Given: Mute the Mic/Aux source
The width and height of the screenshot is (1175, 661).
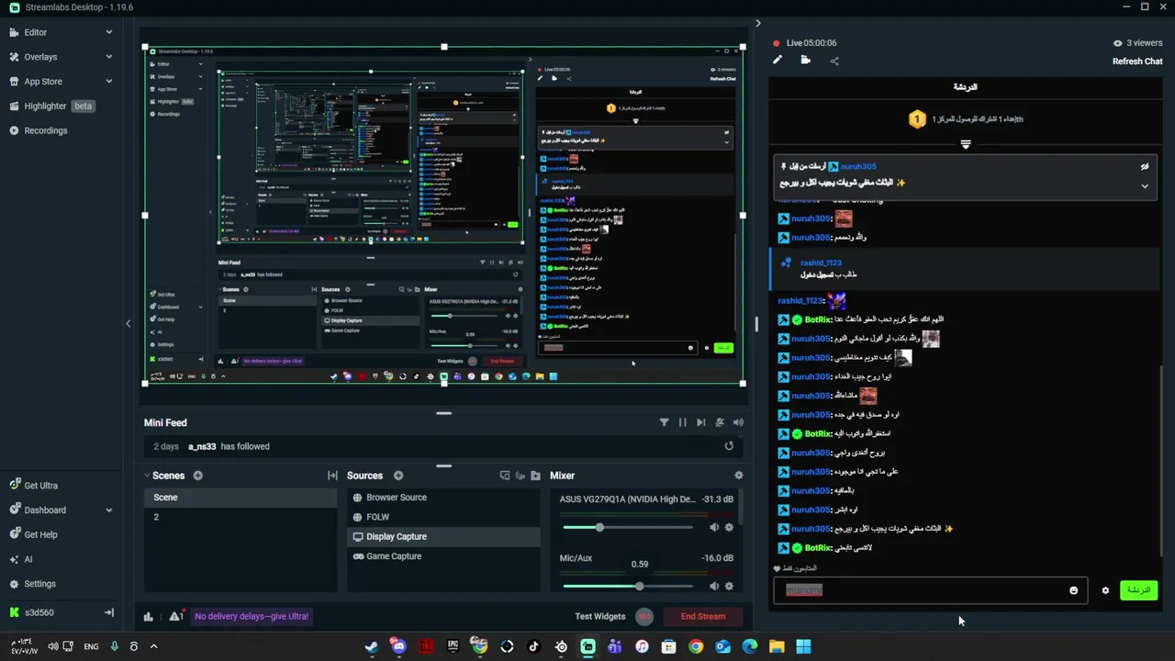Looking at the screenshot, I should tap(714, 586).
